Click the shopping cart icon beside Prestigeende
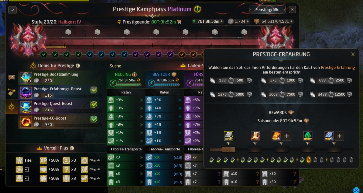Image resolution: width=363 pixels, height=193 pixels. (x=179, y=22)
